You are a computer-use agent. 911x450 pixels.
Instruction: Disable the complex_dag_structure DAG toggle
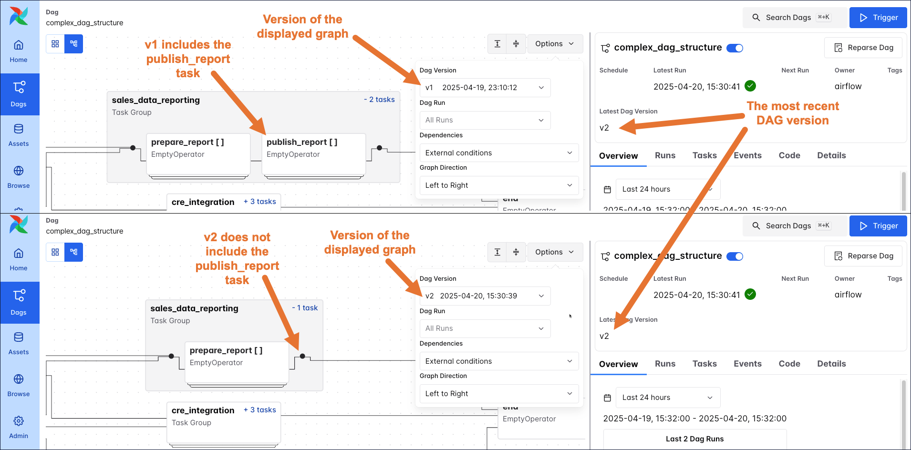(x=735, y=48)
